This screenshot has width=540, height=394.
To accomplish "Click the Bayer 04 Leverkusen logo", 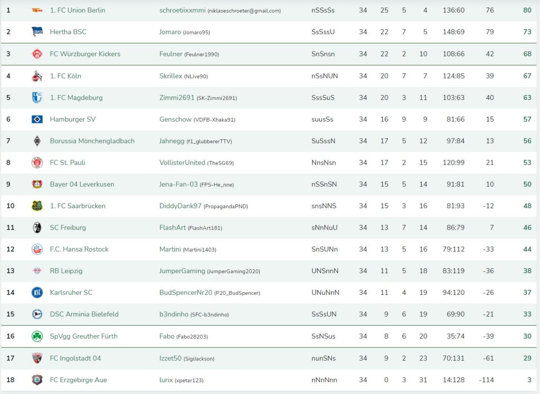I will (x=37, y=185).
